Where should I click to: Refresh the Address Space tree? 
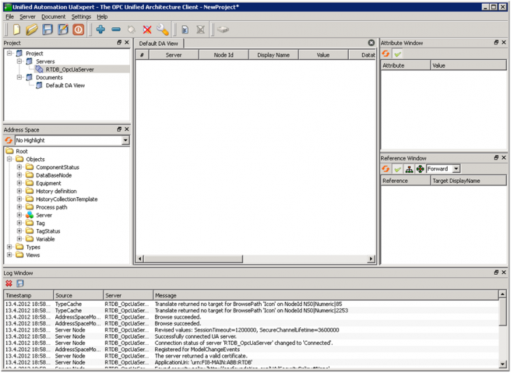point(9,140)
